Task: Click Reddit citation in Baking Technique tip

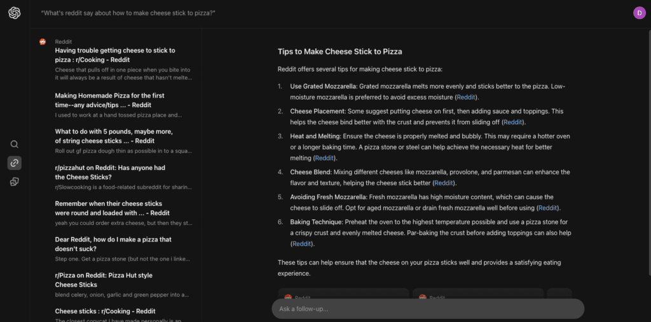Action: tap(302, 244)
